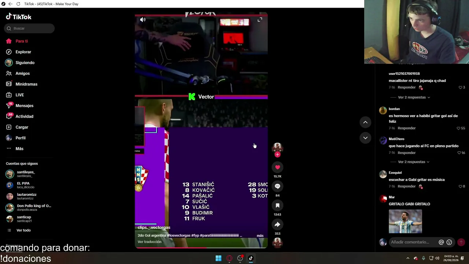Viewport: 469px width, 264px height.
Task: Open Opera GX from the taskbar
Action: 229,258
